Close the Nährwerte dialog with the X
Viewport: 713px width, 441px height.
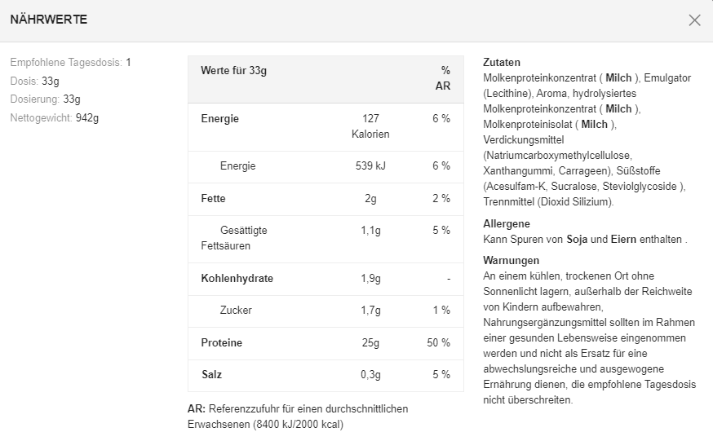pos(694,20)
